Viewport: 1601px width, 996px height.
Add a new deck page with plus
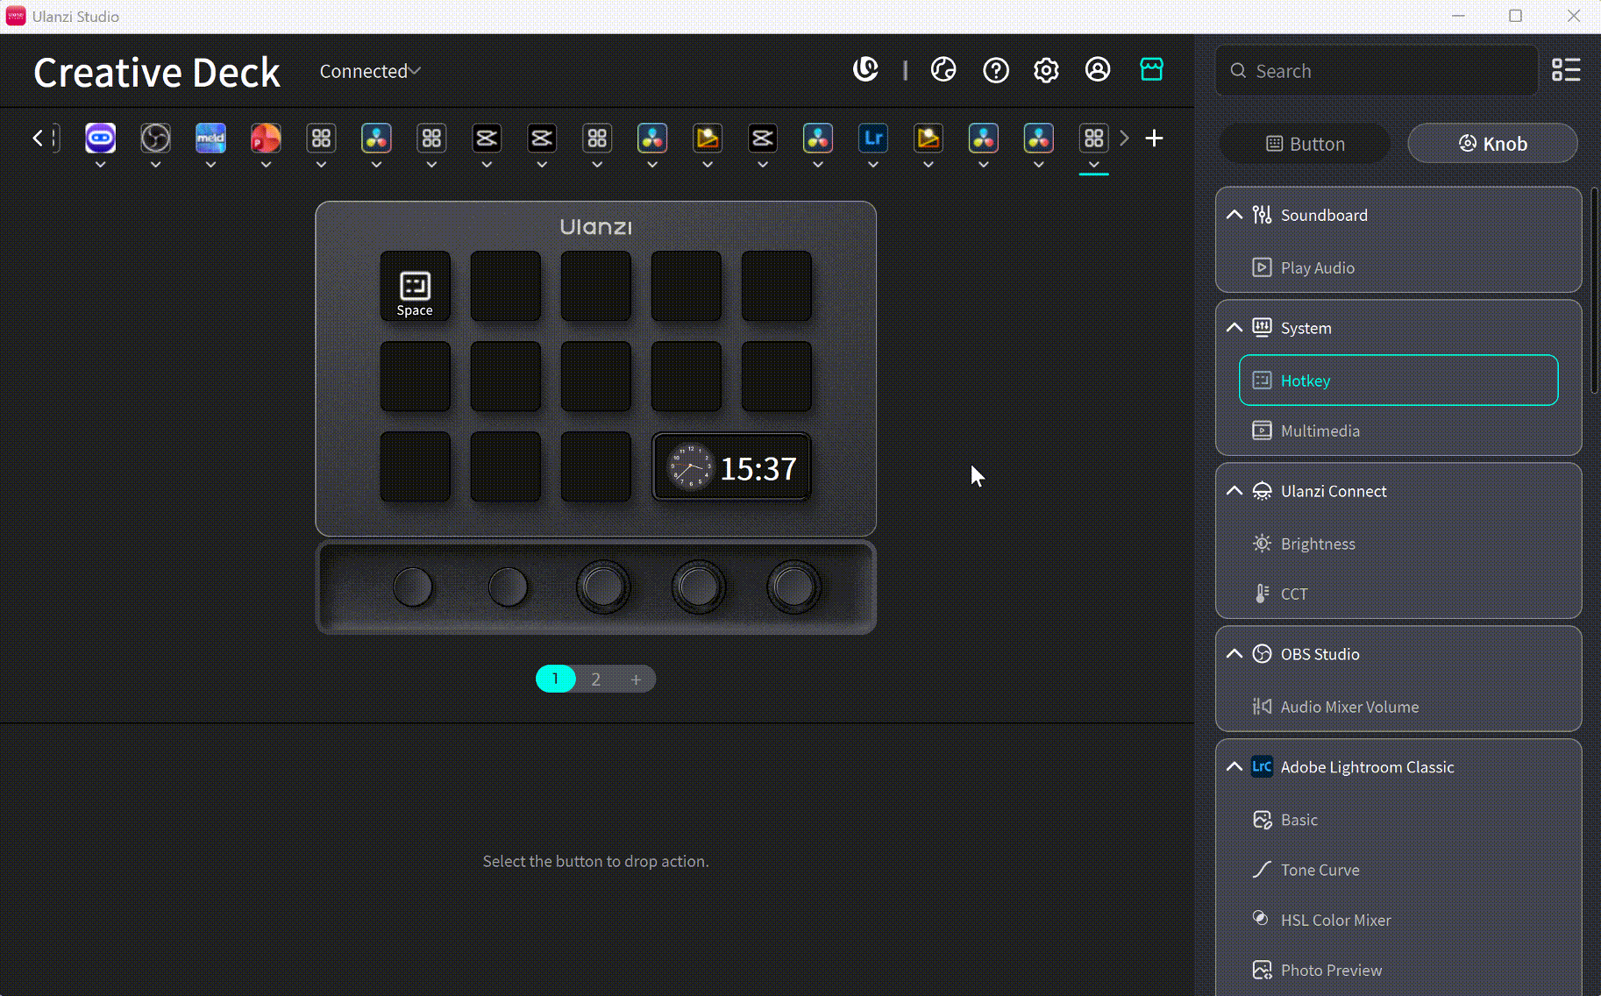coord(636,679)
